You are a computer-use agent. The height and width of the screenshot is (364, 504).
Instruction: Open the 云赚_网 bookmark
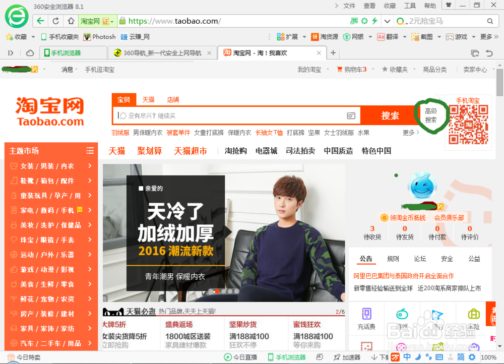tap(135, 37)
